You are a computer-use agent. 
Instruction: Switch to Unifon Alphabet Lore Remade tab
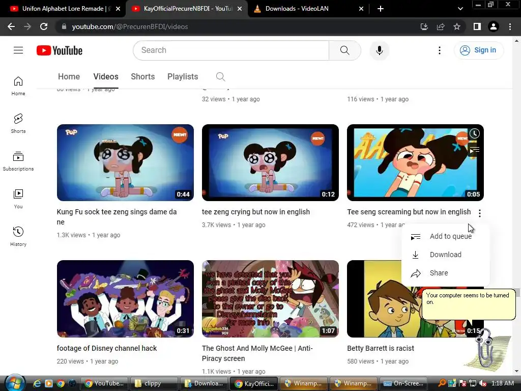[63, 9]
